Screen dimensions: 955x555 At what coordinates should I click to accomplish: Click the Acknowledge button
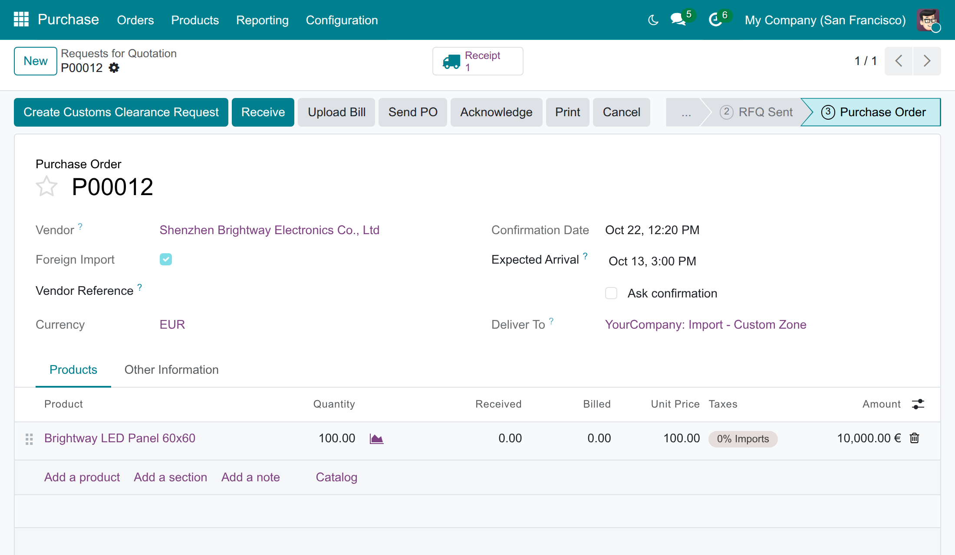click(496, 112)
